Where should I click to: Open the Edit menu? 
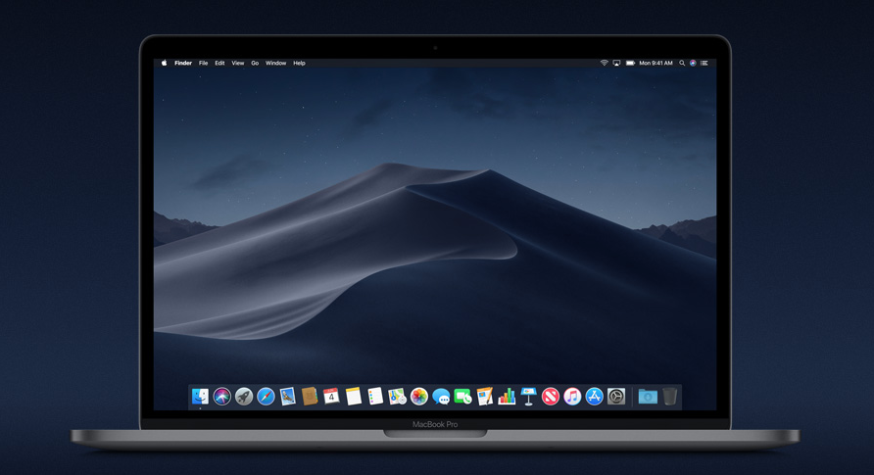219,63
